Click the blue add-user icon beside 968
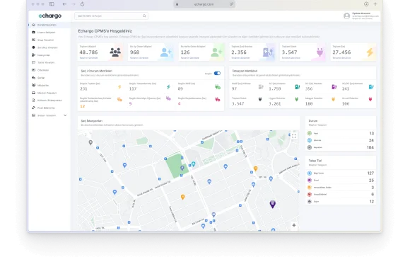 coord(166,52)
